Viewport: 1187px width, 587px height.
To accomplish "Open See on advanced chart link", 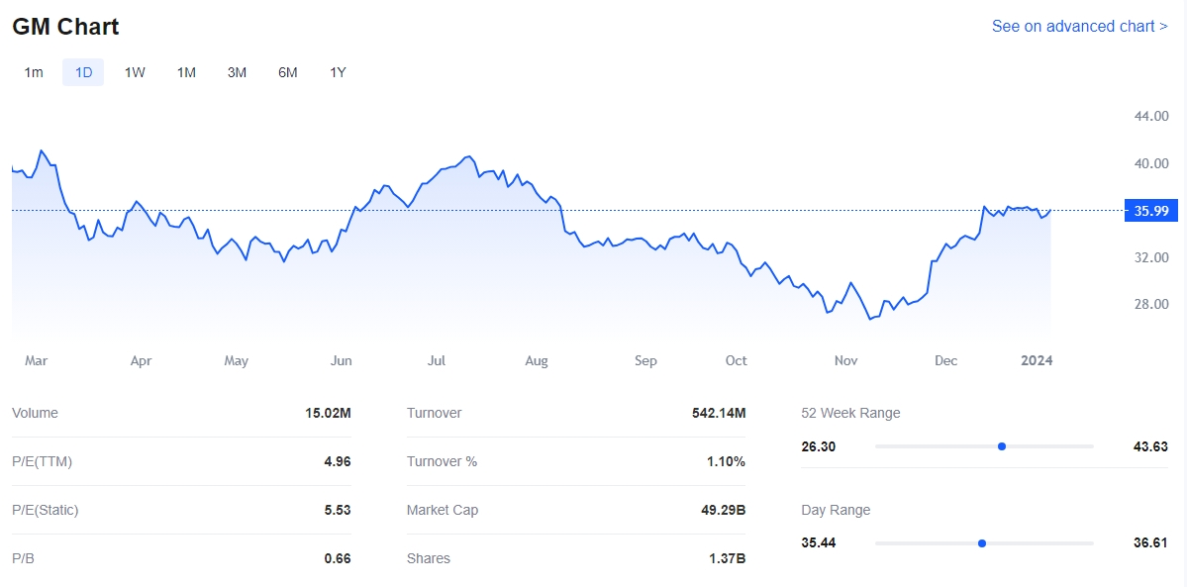I will (x=1079, y=26).
